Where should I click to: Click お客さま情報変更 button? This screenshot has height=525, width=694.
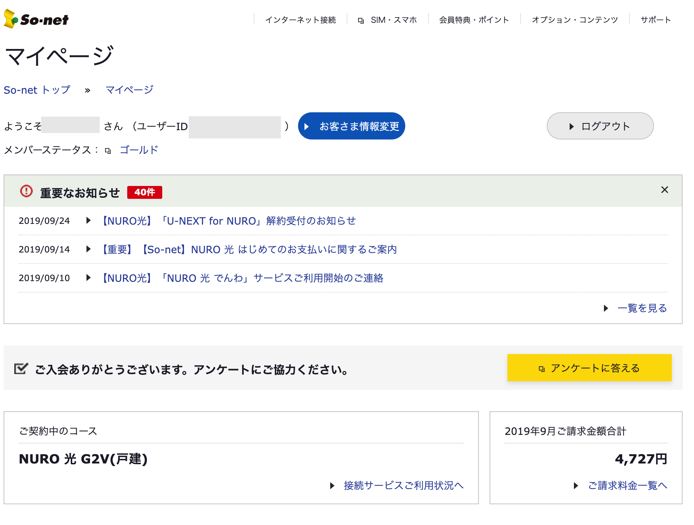351,126
